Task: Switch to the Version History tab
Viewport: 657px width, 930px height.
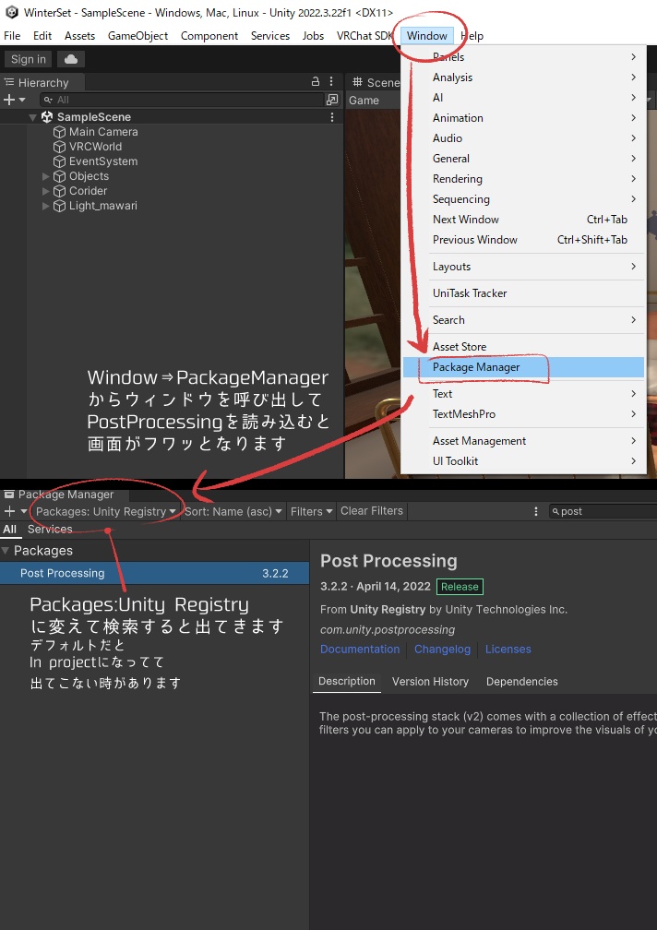Action: pos(430,682)
